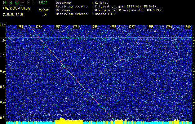Click the 1.1 kHz axis label
The width and height of the screenshot is (195, 124).
(2, 40)
